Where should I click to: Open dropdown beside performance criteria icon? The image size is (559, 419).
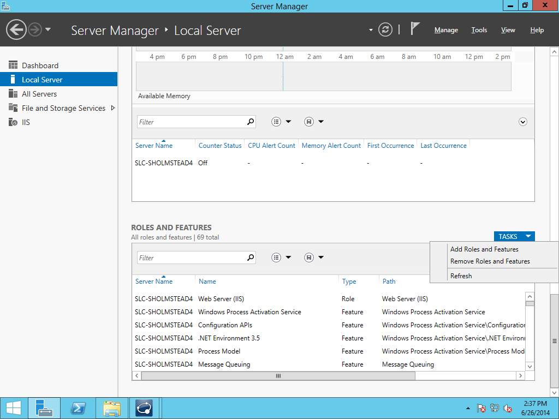tap(288, 122)
